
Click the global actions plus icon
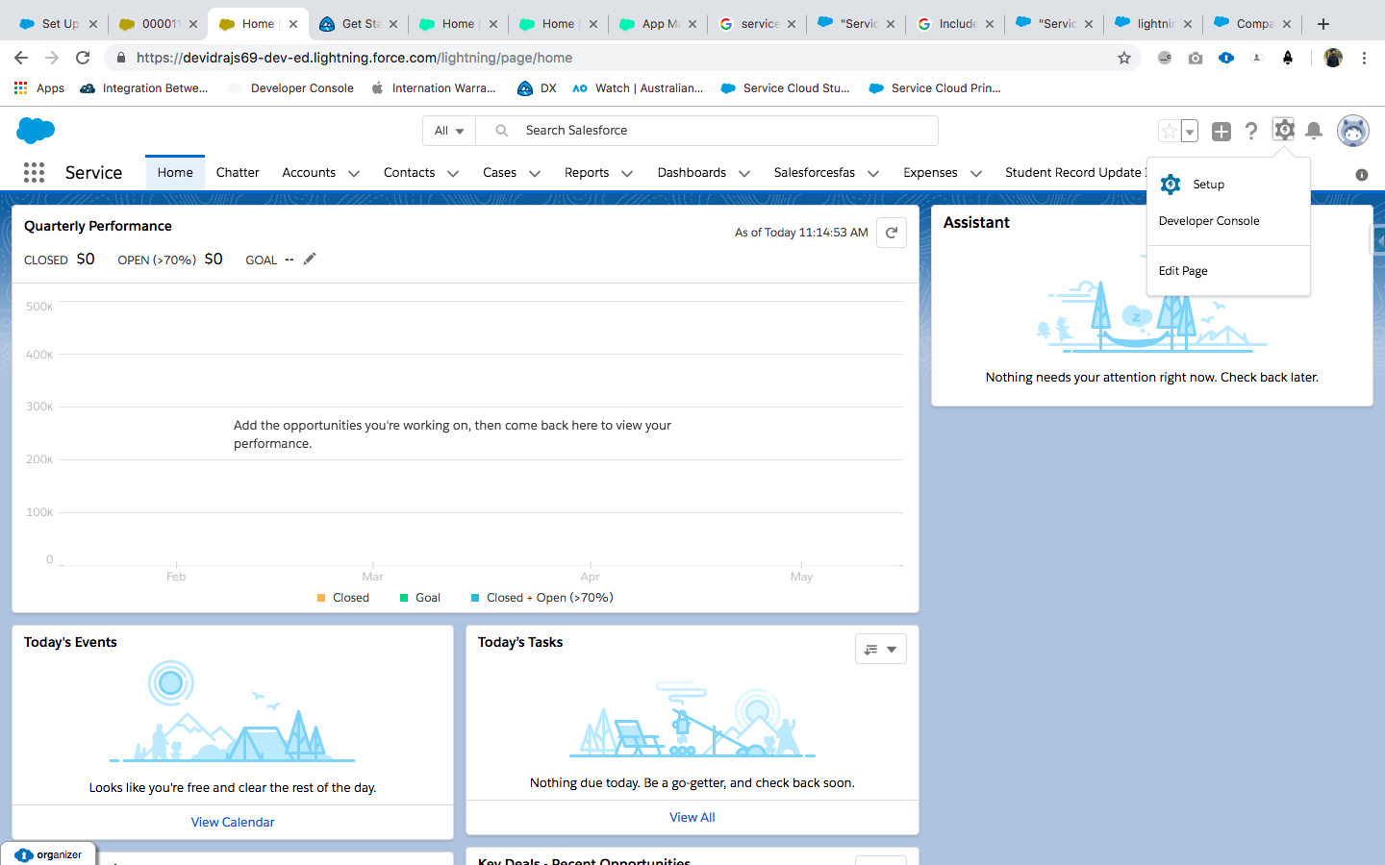[1221, 132]
